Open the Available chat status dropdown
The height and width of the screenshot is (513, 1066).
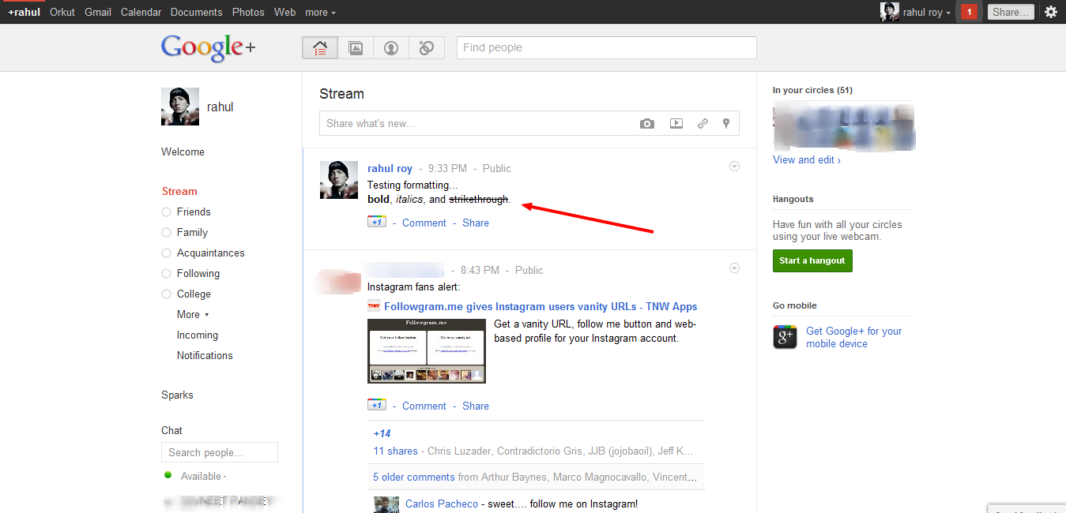point(203,476)
